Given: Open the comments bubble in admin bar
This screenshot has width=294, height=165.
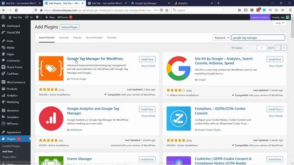Looking at the screenshot, I should 39,17.
